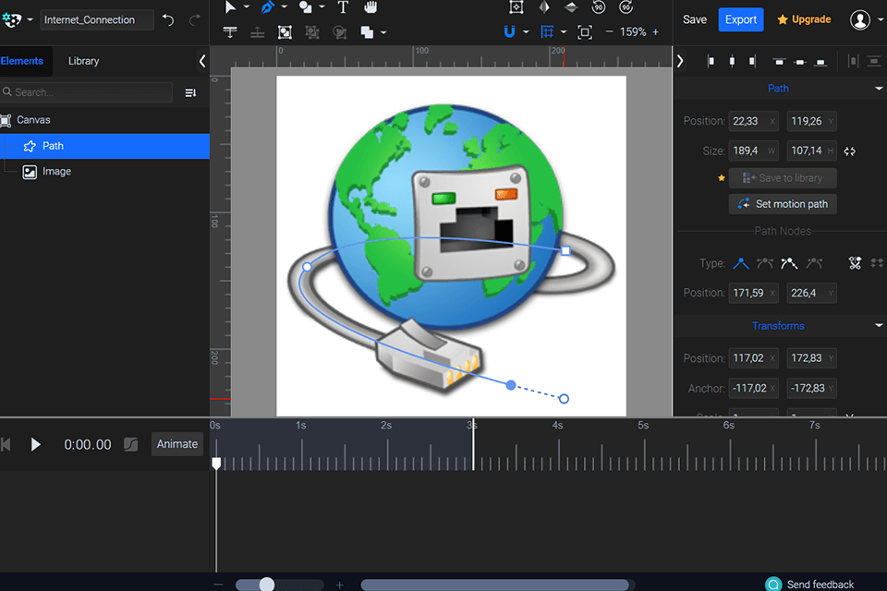Click the Save button

tap(695, 19)
